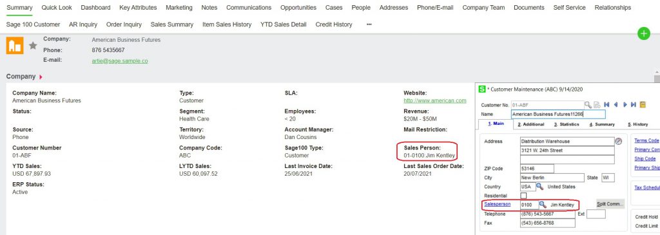Open the Documents tab
Screen dimensions: 660x235
tap(529, 8)
